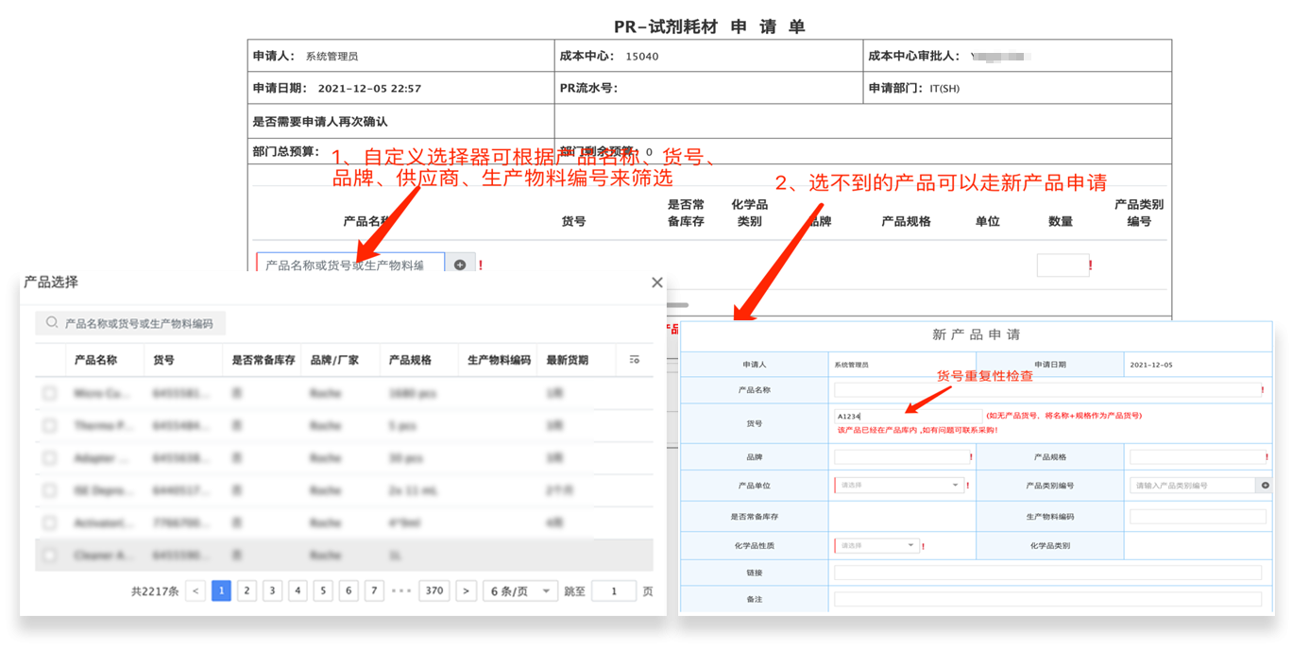Go to next page with the > arrow
This screenshot has width=1292, height=650.
[466, 591]
